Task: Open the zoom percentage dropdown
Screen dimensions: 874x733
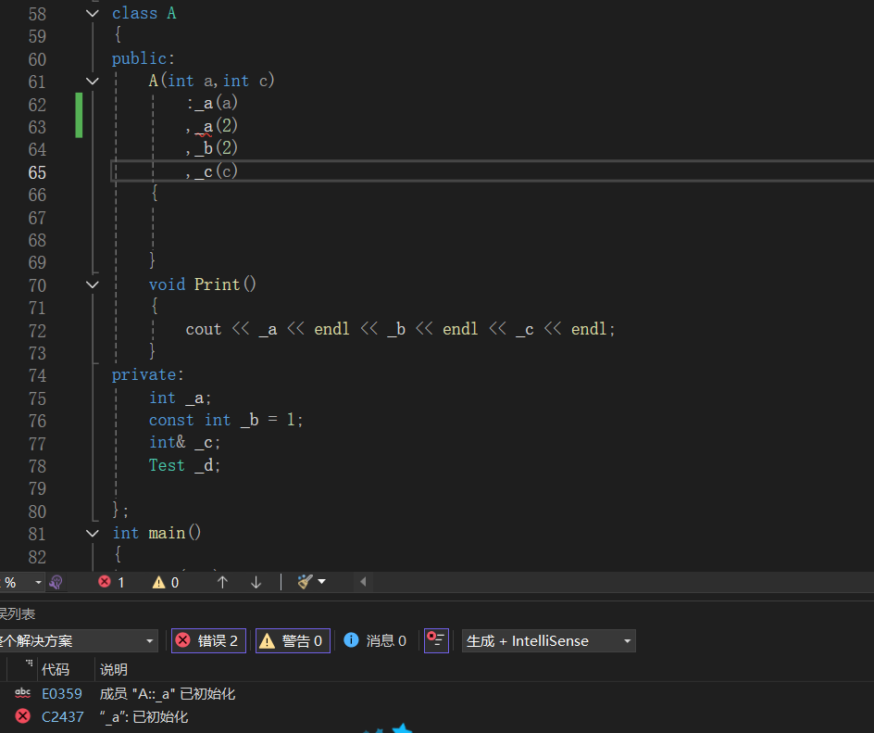Action: click(x=38, y=582)
